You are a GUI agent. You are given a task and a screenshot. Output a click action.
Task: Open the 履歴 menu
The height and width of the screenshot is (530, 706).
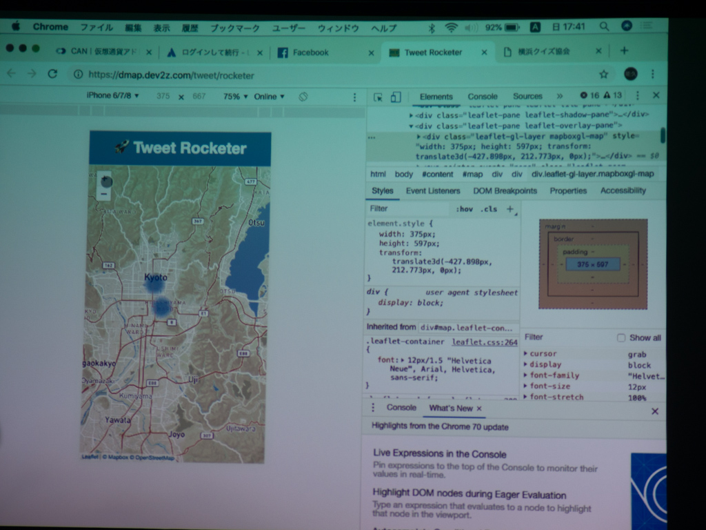(190, 28)
